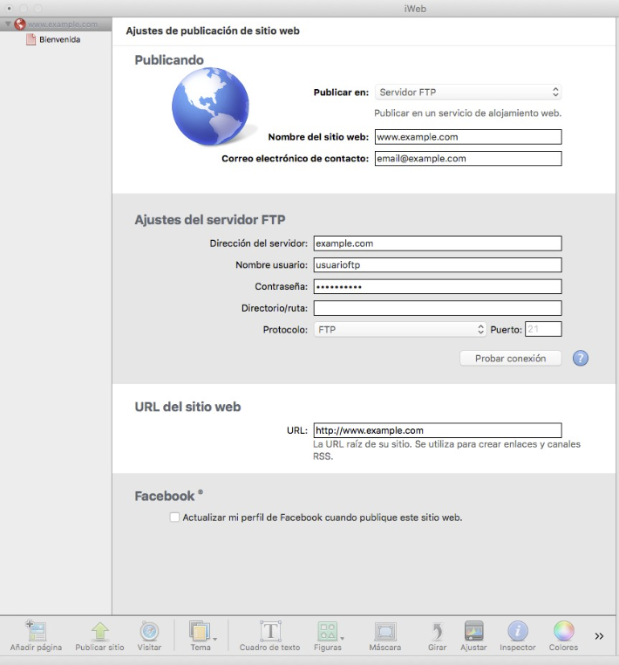Open the Ajustar image adjust icon

tap(473, 631)
